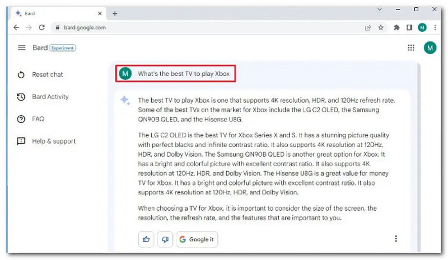
Task: Maximize the browser window
Action: click(416, 9)
